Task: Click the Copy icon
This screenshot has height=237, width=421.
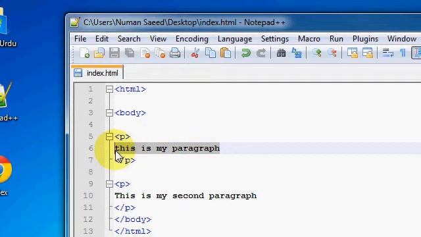Action: 210,53
